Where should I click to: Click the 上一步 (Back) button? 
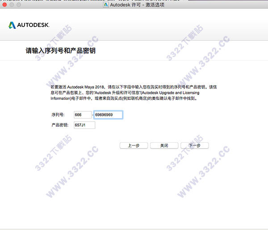tap(134, 145)
